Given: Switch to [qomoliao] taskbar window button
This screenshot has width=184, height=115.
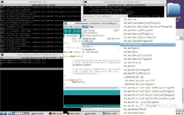Looking at the screenshot, I should tap(38, 114).
